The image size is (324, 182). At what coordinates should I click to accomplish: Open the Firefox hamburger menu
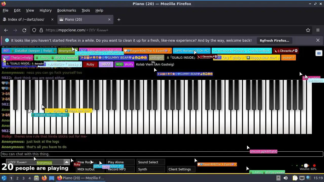[x=318, y=30]
